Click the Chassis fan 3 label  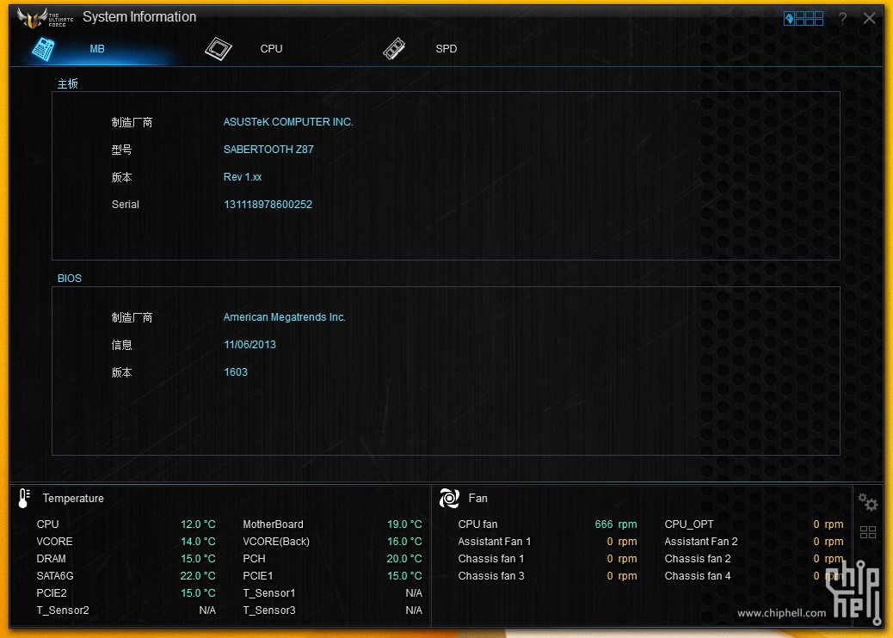(x=491, y=576)
